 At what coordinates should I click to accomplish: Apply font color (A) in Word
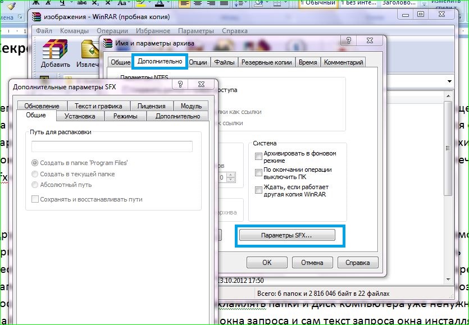pos(160,3)
